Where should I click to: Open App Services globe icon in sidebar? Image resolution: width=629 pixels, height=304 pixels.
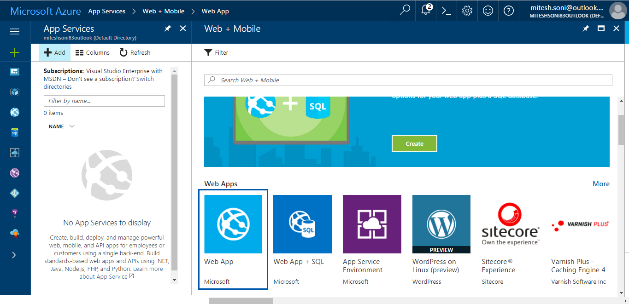pos(15,112)
